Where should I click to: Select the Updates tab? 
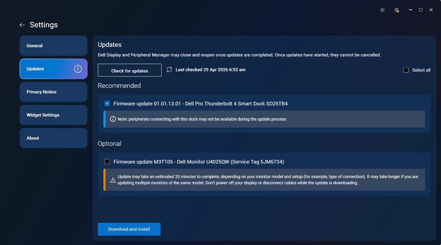tap(53, 69)
